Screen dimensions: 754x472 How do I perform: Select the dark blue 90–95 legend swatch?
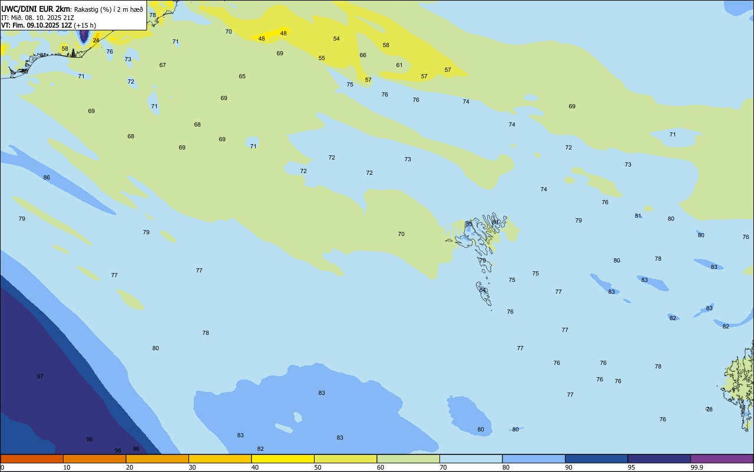[x=596, y=458]
